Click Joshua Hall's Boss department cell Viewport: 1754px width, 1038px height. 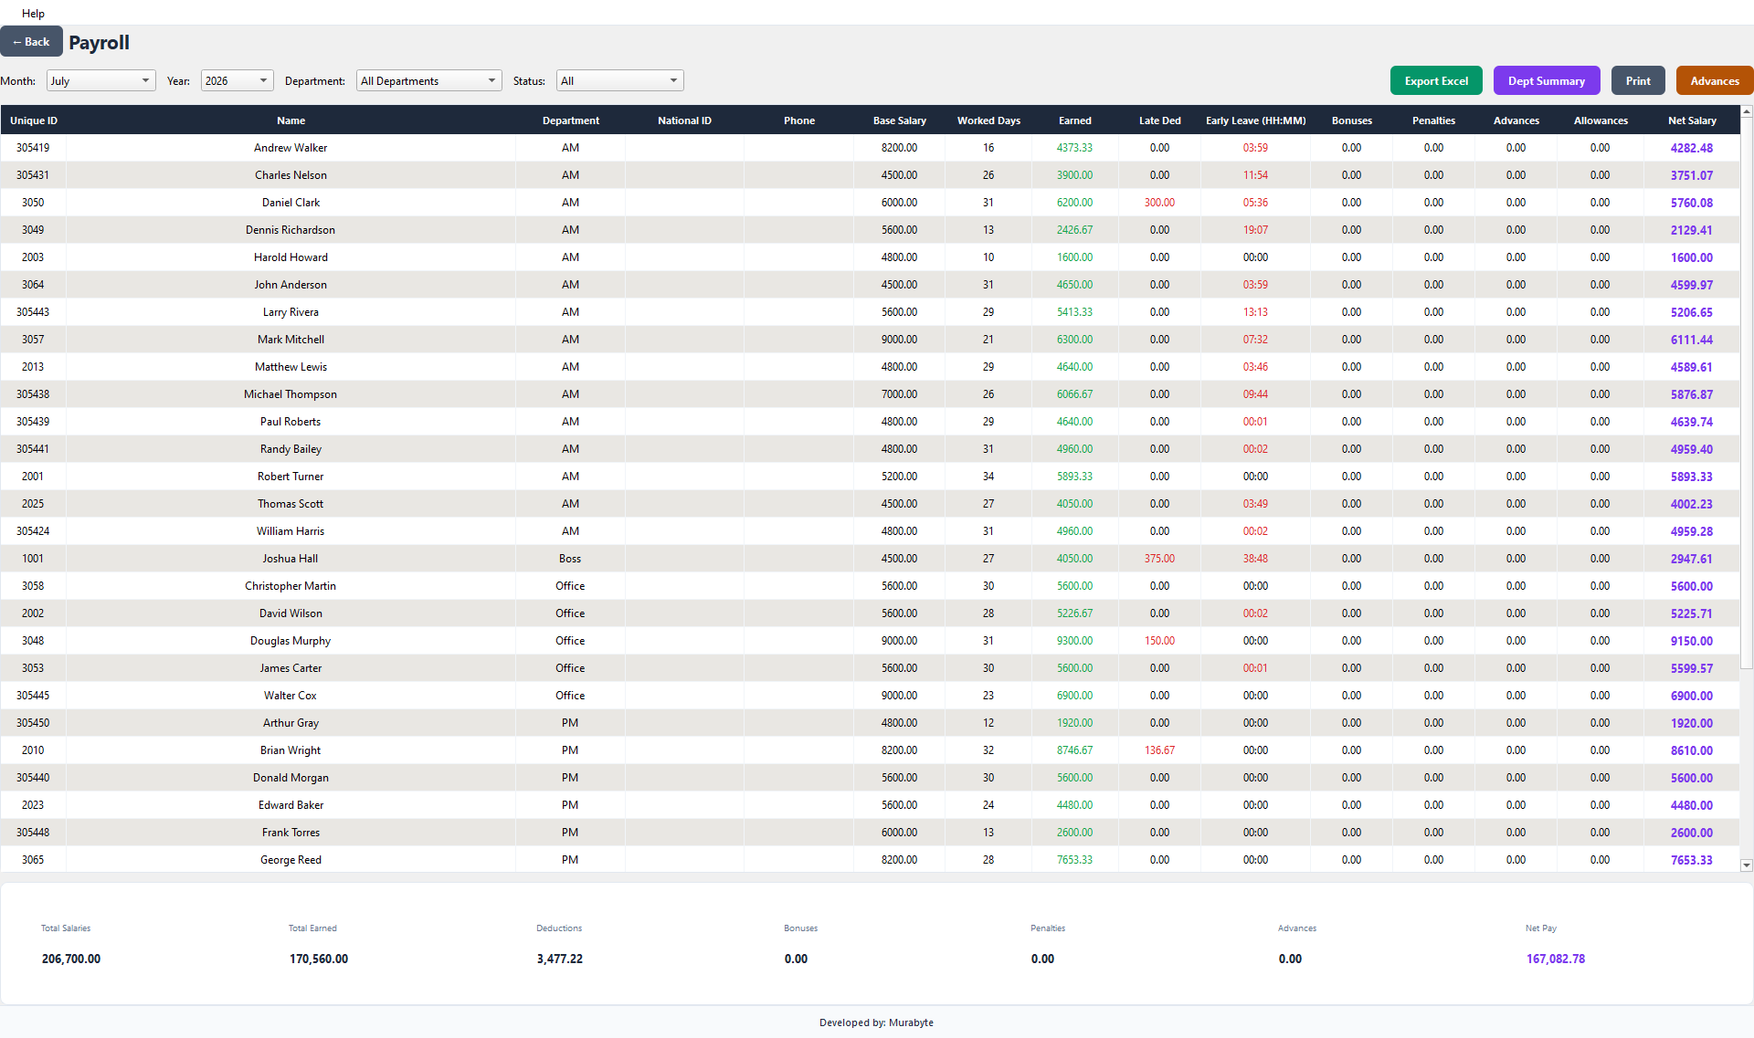[570, 559]
